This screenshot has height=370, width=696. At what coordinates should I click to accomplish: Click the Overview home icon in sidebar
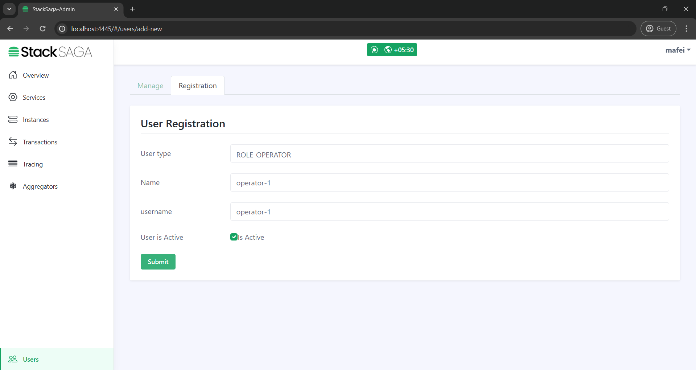click(x=13, y=75)
